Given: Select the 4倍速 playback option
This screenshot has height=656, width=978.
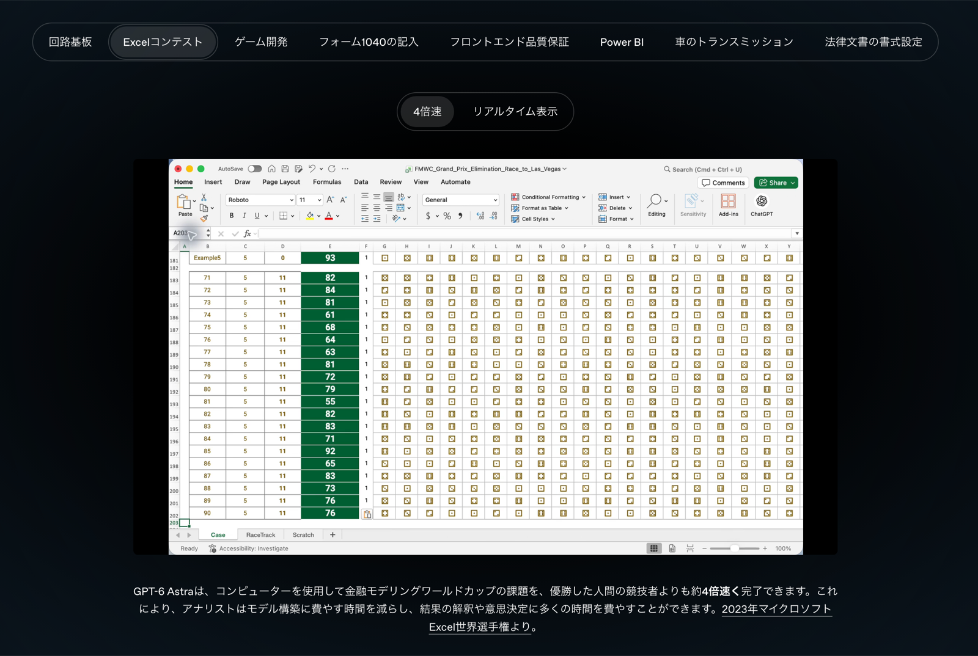Looking at the screenshot, I should [x=427, y=112].
